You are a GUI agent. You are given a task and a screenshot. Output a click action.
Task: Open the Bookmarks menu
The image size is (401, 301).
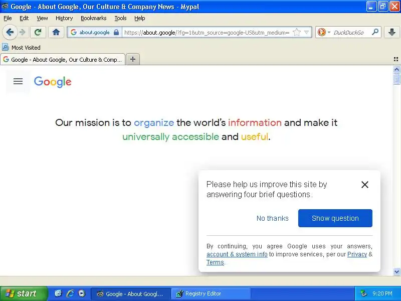click(x=94, y=18)
